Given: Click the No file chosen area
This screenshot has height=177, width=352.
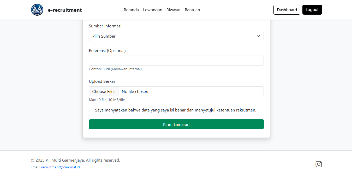Looking at the screenshot, I should pyautogui.click(x=135, y=91).
